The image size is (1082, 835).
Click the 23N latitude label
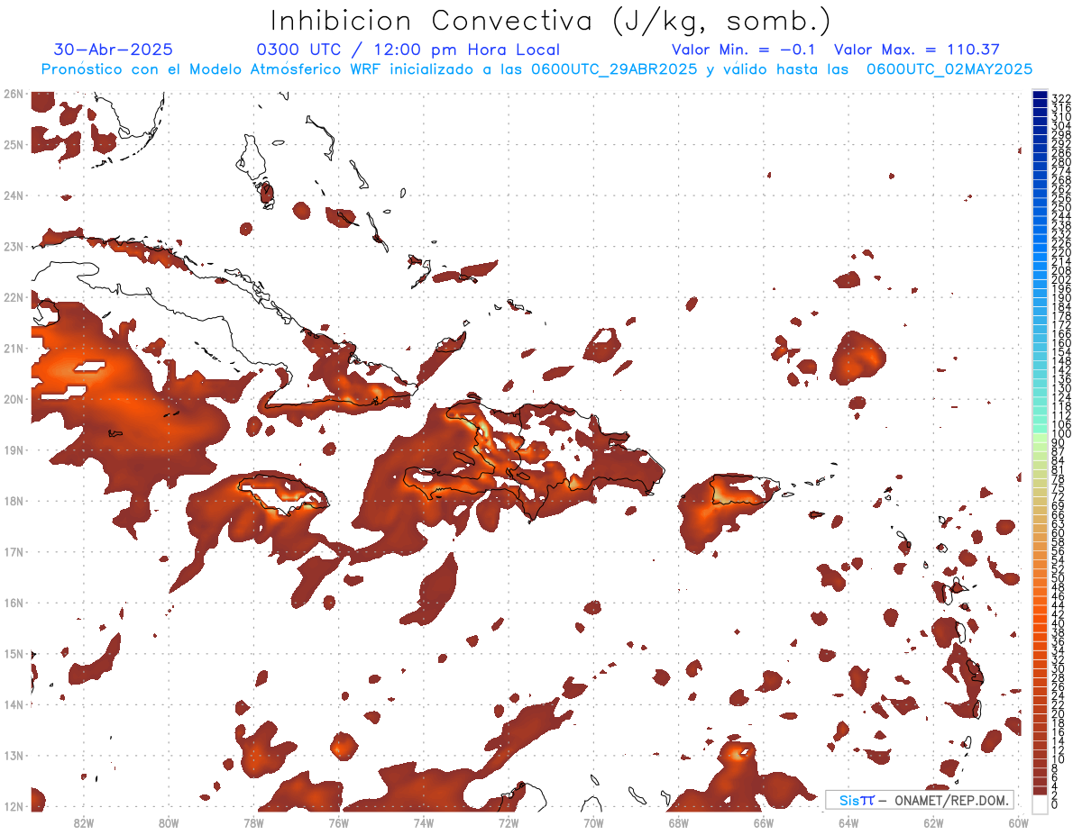[13, 246]
